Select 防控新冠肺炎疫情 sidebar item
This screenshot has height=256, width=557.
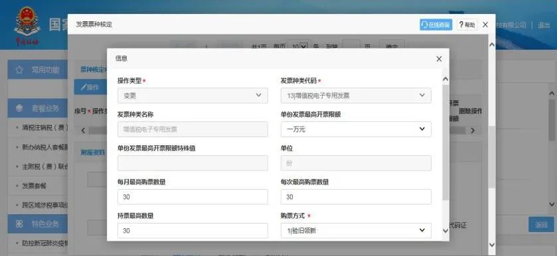point(45,243)
